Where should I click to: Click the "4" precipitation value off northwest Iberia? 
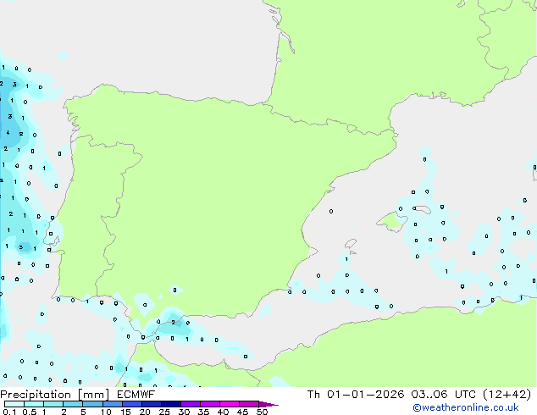[8, 133]
